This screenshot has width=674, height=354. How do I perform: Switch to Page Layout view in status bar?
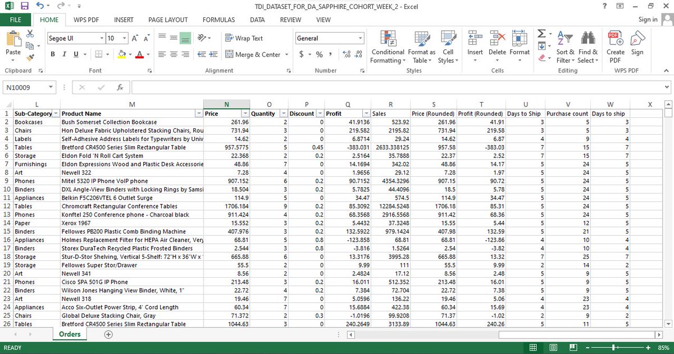[x=553, y=348]
